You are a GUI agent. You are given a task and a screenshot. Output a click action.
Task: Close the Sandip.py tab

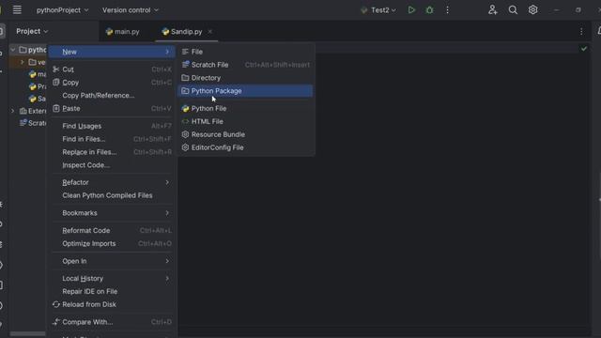point(209,31)
